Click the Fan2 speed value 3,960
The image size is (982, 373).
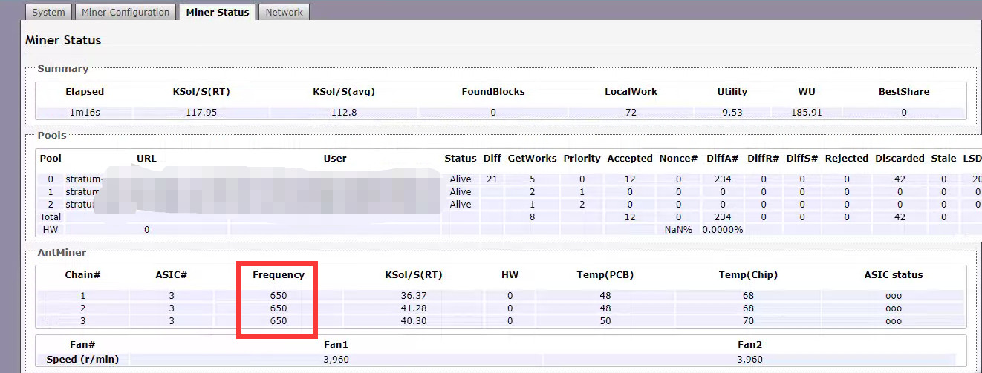[749, 359]
